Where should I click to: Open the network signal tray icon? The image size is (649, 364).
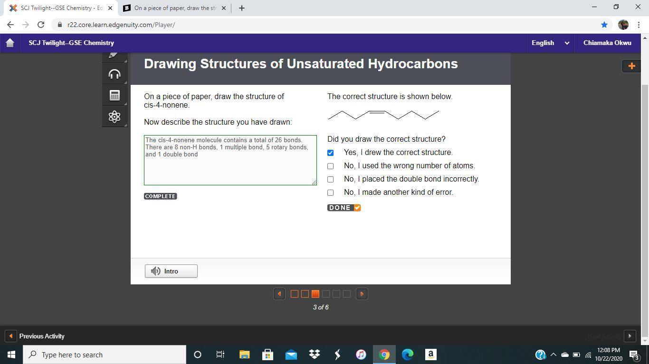click(588, 355)
